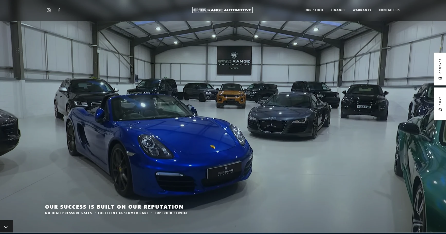Click the 'Excellent customer care' text
Image resolution: width=446 pixels, height=234 pixels.
point(123,213)
